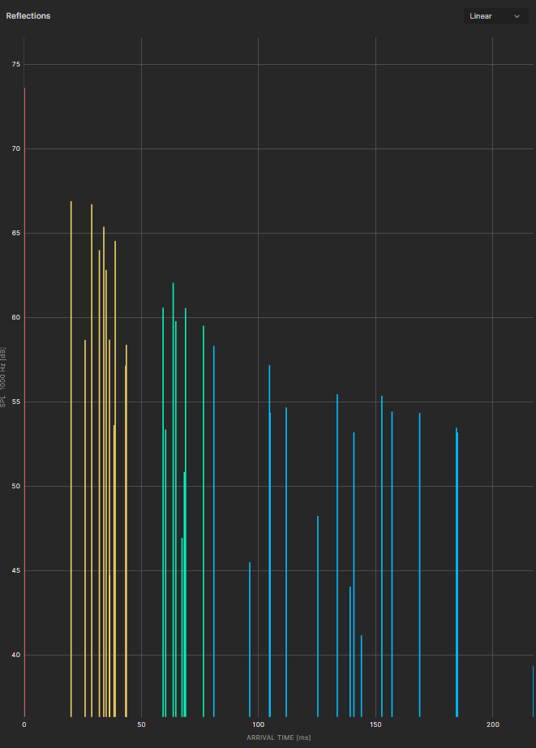Click the blue bar near 185 ms
Screen dimensions: 536x748
coord(457,568)
